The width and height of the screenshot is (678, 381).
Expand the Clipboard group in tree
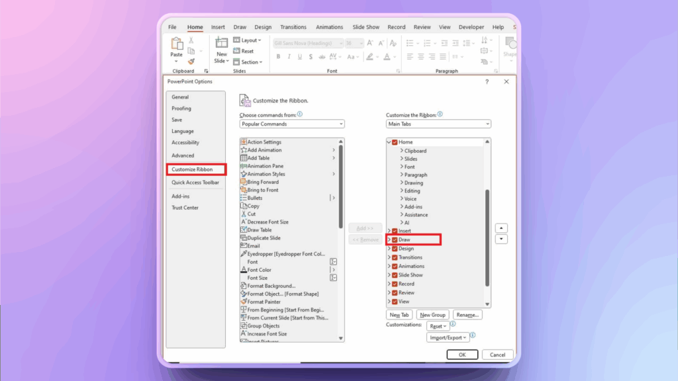click(x=401, y=151)
